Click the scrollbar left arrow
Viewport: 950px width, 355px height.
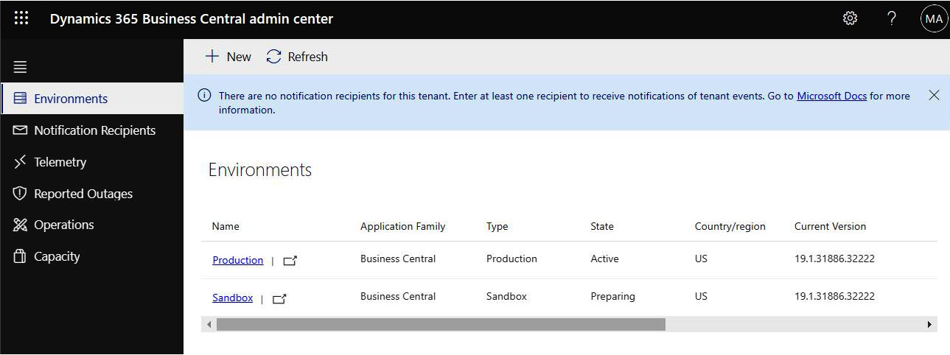pyautogui.click(x=209, y=324)
